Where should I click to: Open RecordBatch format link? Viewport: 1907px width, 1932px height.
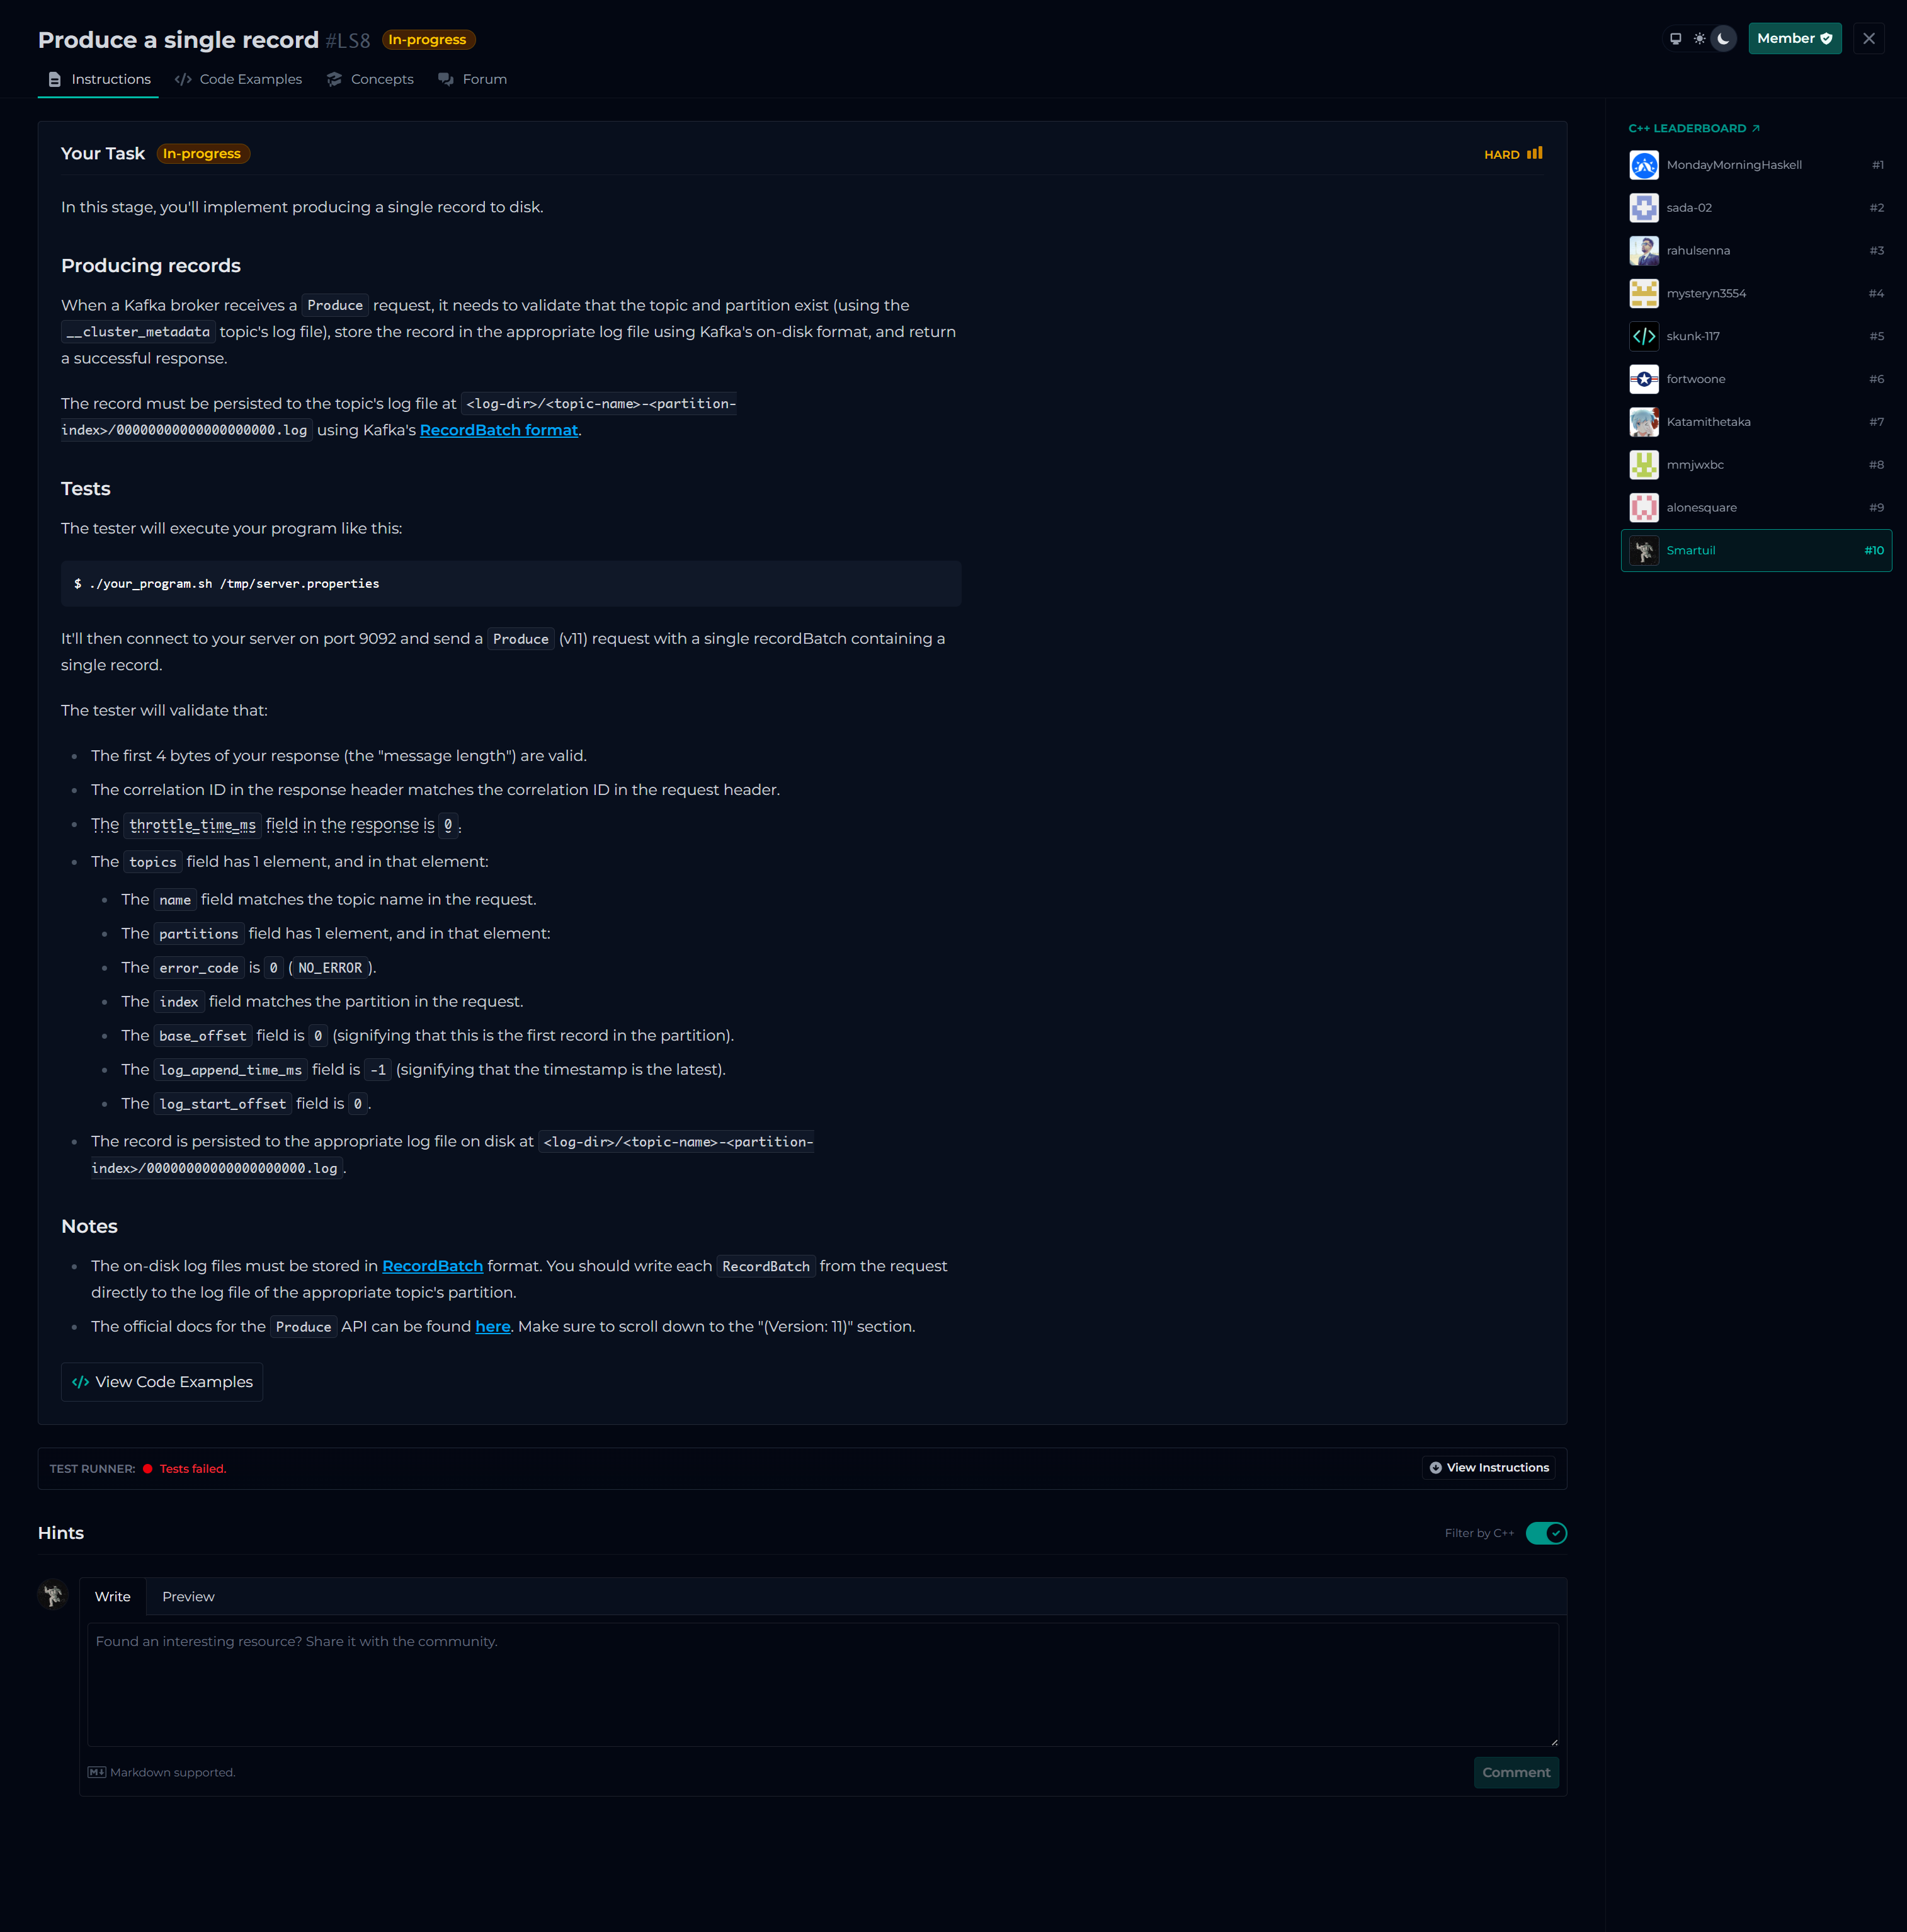pos(498,430)
